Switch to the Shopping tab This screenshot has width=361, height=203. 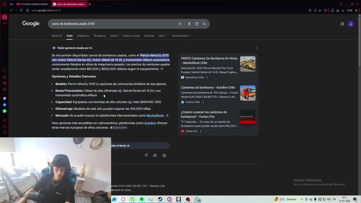tap(99, 36)
